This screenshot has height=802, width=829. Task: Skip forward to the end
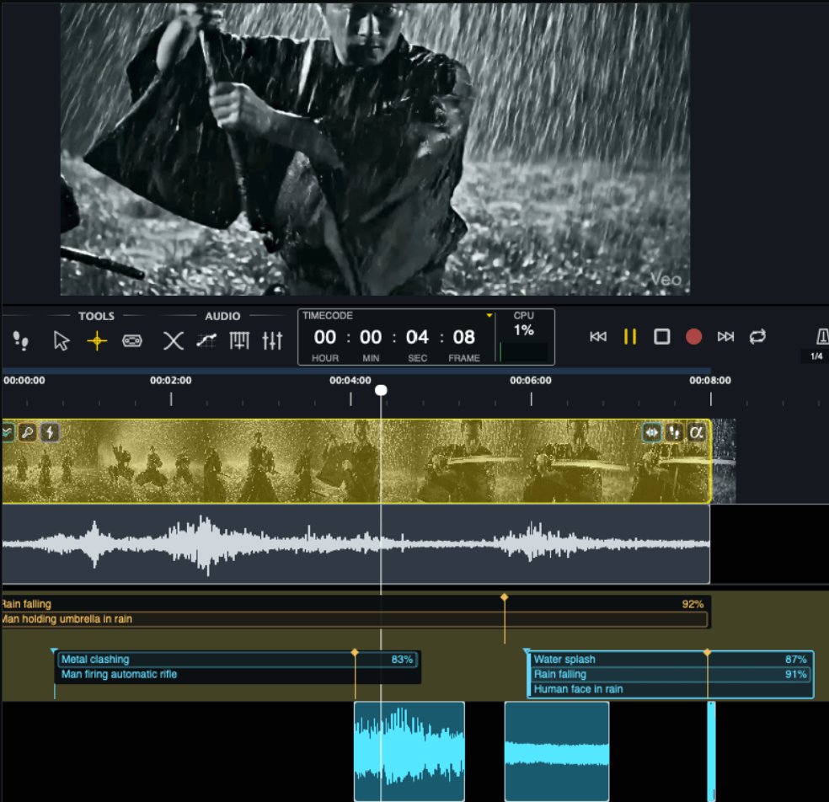coord(725,337)
